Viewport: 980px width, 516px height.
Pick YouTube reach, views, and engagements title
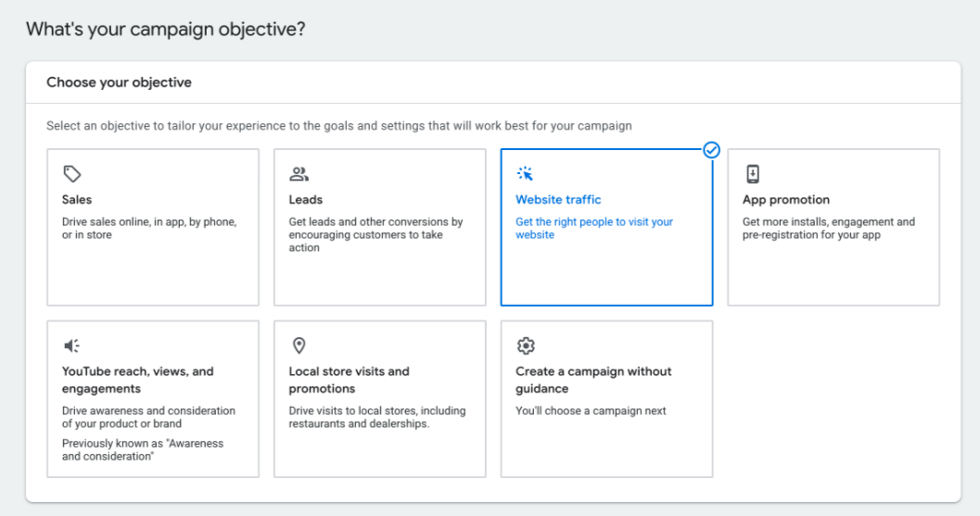click(x=137, y=380)
